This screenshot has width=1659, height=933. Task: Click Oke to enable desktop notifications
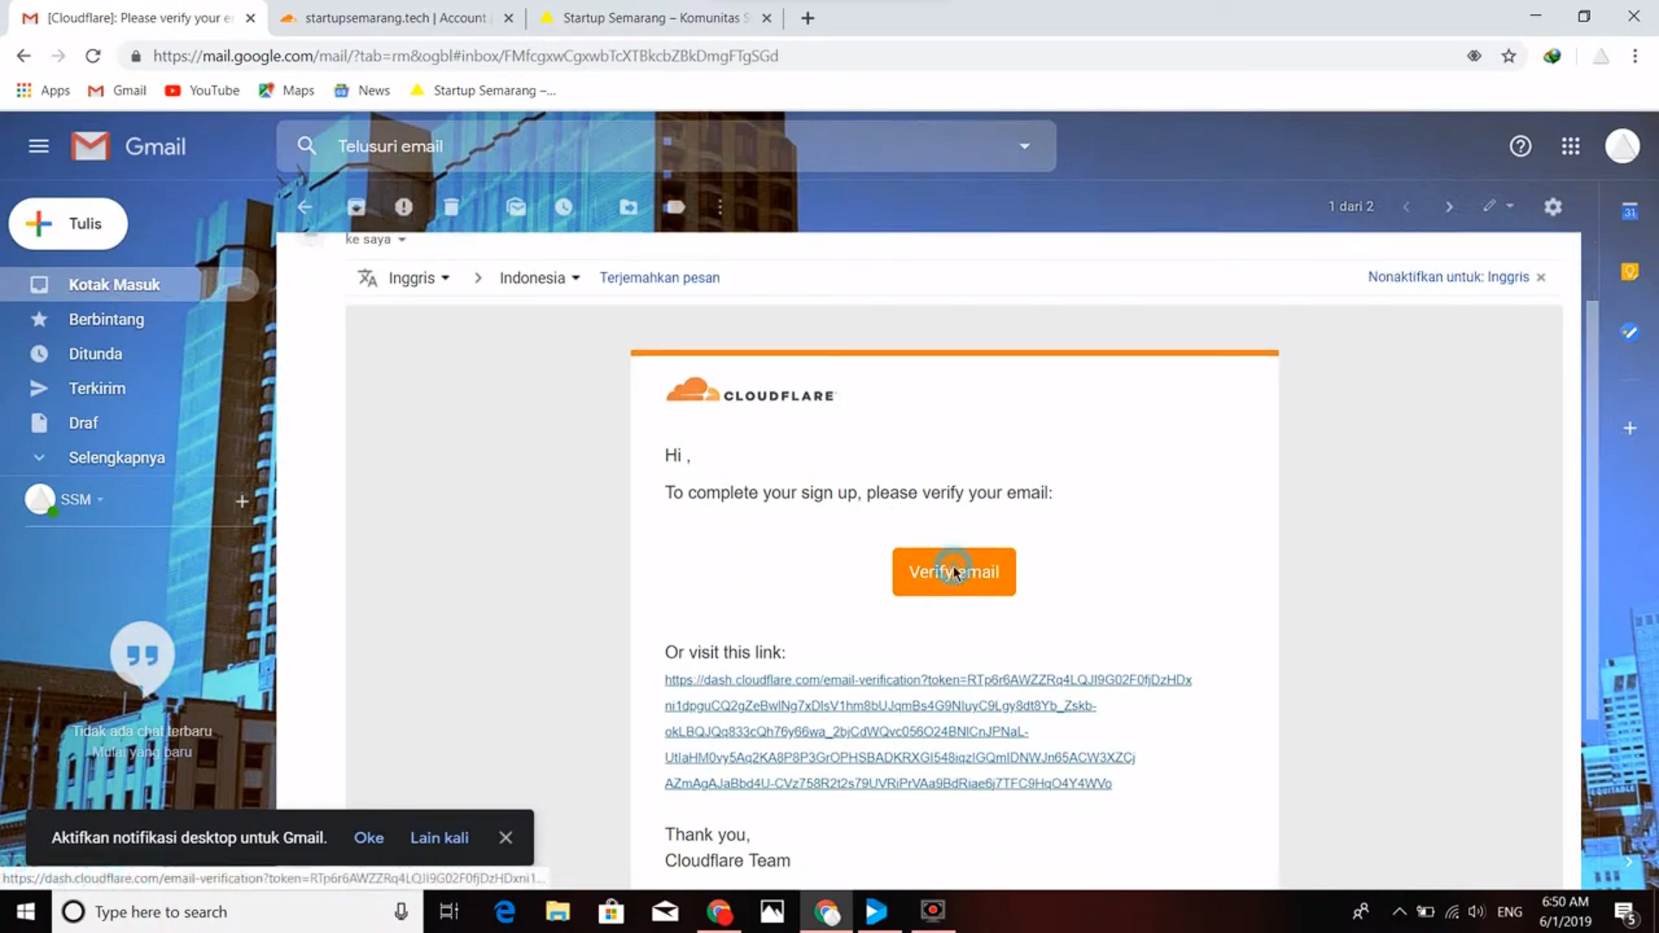click(368, 837)
